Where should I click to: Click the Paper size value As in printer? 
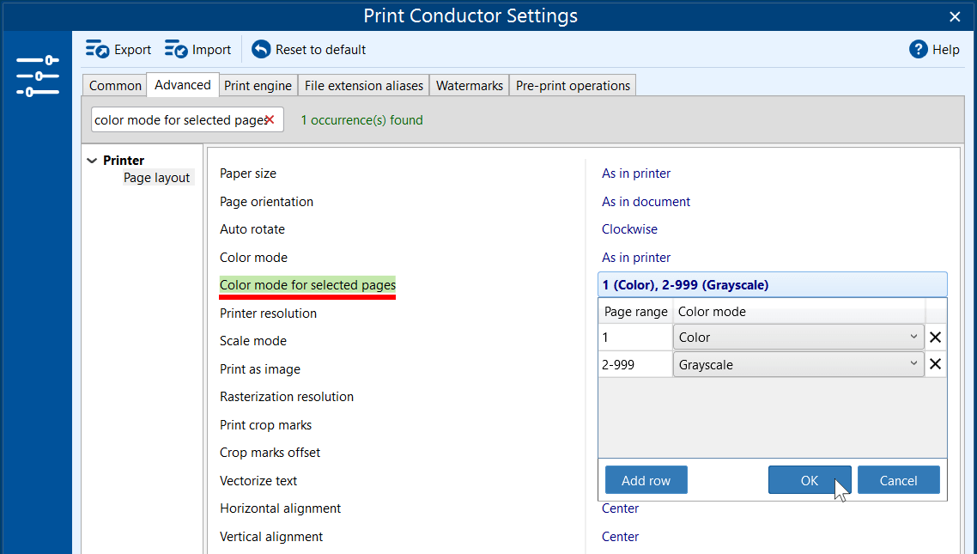[636, 174]
